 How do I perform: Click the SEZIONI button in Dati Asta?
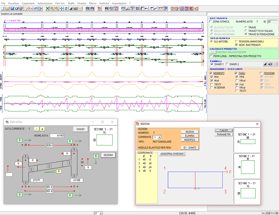[x=108, y=155]
